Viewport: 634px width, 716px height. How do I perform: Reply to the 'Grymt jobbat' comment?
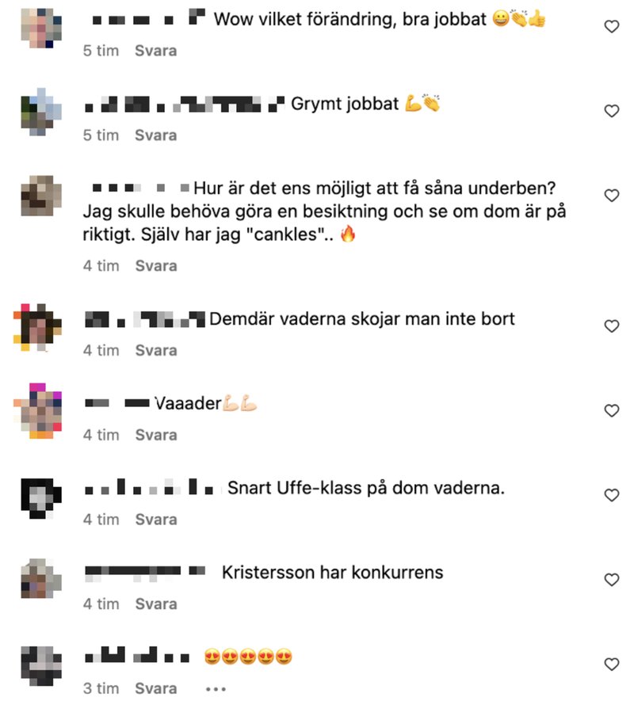point(156,135)
